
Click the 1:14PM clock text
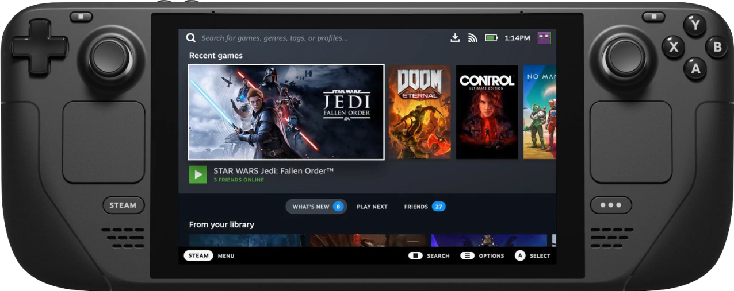coord(517,38)
